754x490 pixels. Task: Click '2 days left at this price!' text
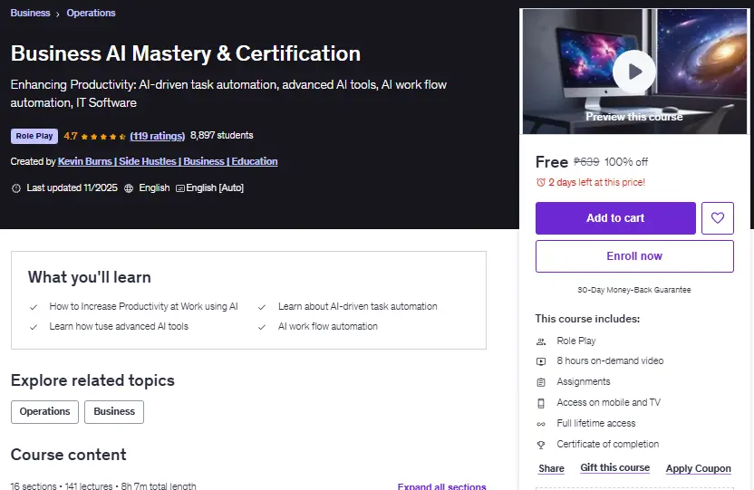(x=596, y=183)
